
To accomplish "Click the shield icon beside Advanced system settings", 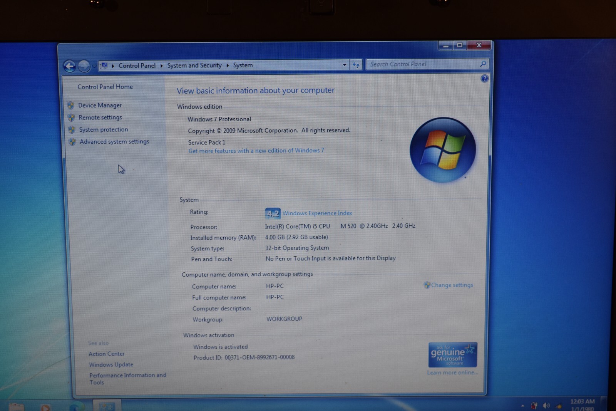I will (x=72, y=142).
